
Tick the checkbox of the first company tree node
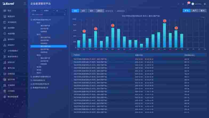click(31, 20)
